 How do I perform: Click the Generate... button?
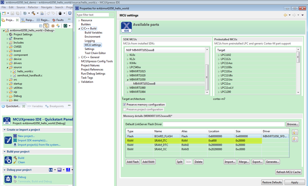pyautogui.click(x=272, y=162)
